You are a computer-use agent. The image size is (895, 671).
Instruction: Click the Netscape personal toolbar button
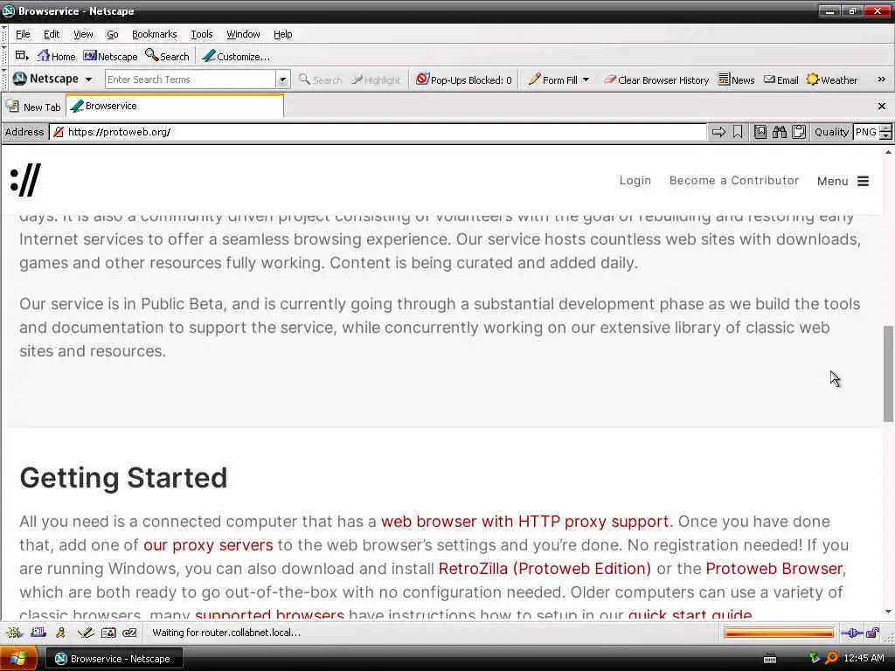tap(111, 56)
